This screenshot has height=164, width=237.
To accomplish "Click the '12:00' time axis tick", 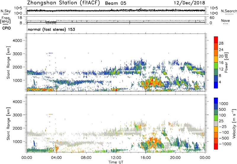I will (116, 158).
